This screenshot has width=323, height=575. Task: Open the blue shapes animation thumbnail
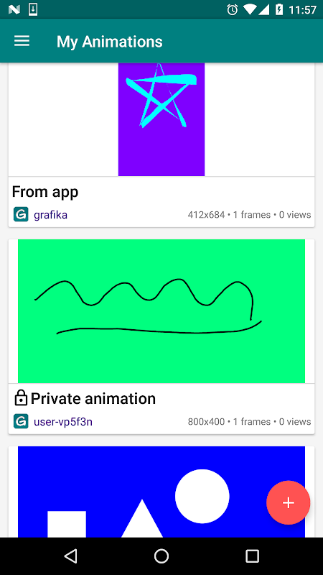pos(161,492)
